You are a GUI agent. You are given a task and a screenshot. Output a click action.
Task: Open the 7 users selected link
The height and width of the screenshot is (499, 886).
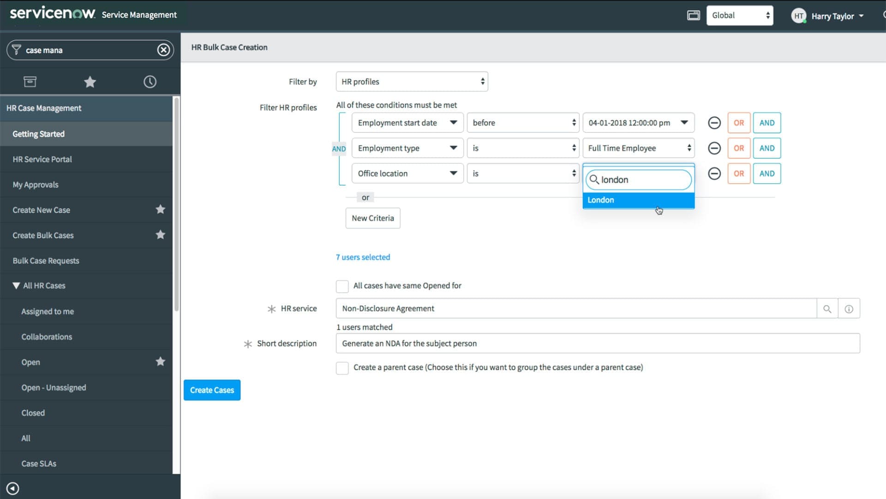click(363, 257)
